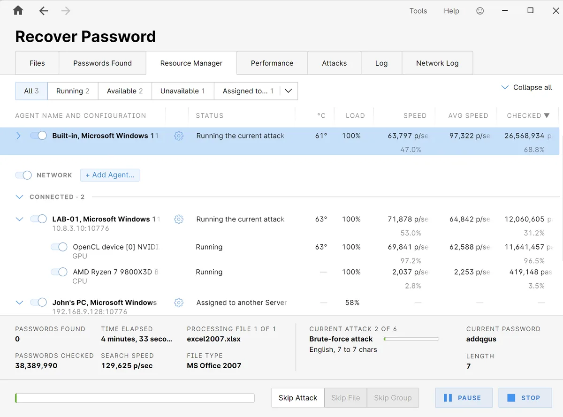The height and width of the screenshot is (417, 563).
Task: Click the Brute-force attack progress bar
Action: (411, 339)
